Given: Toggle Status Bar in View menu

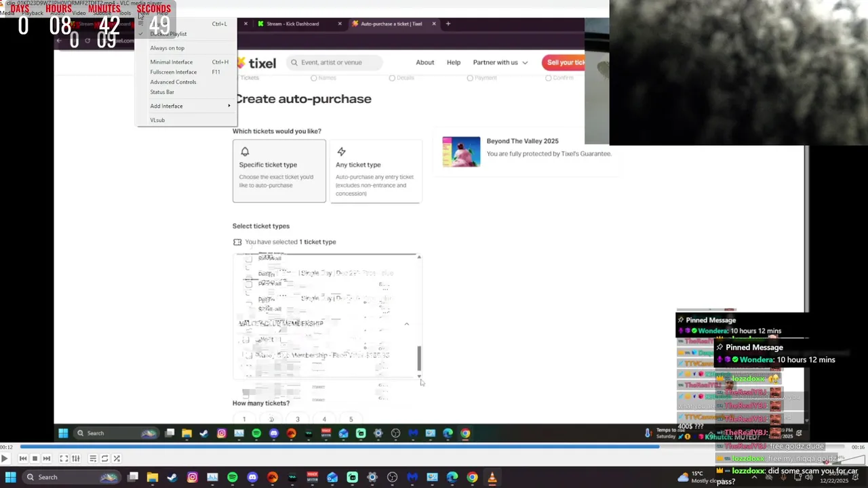Looking at the screenshot, I should (x=186, y=92).
